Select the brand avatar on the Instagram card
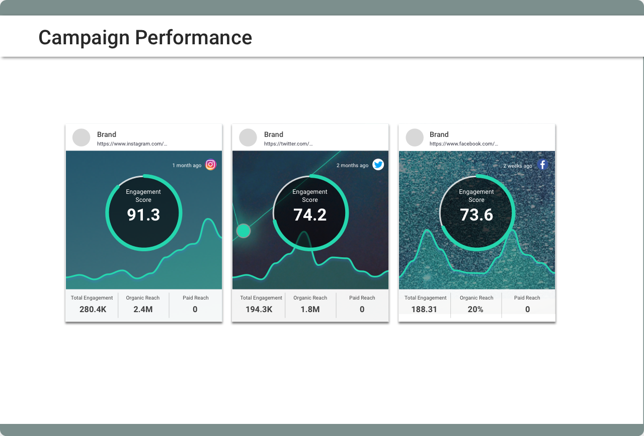Screen dimensions: 644x436 pos(81,137)
